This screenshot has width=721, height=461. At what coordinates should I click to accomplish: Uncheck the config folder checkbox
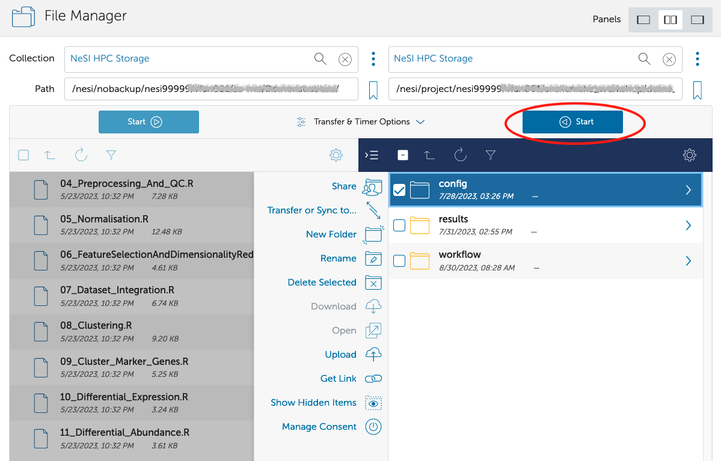[399, 190]
